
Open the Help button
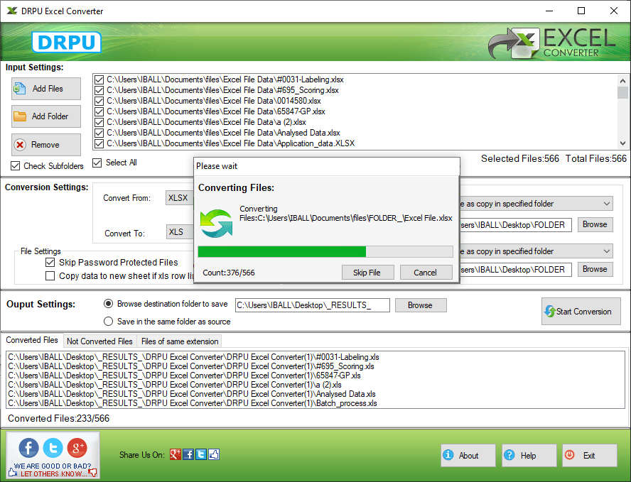point(529,456)
